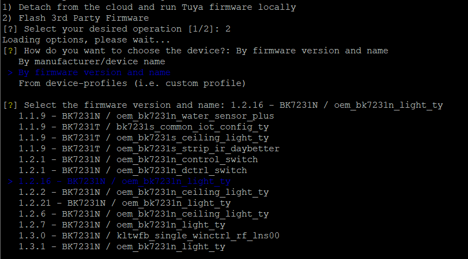Pick 1.1.9 oem_bk7231n_water_sensor_plus firmware entry

pyautogui.click(x=146, y=116)
